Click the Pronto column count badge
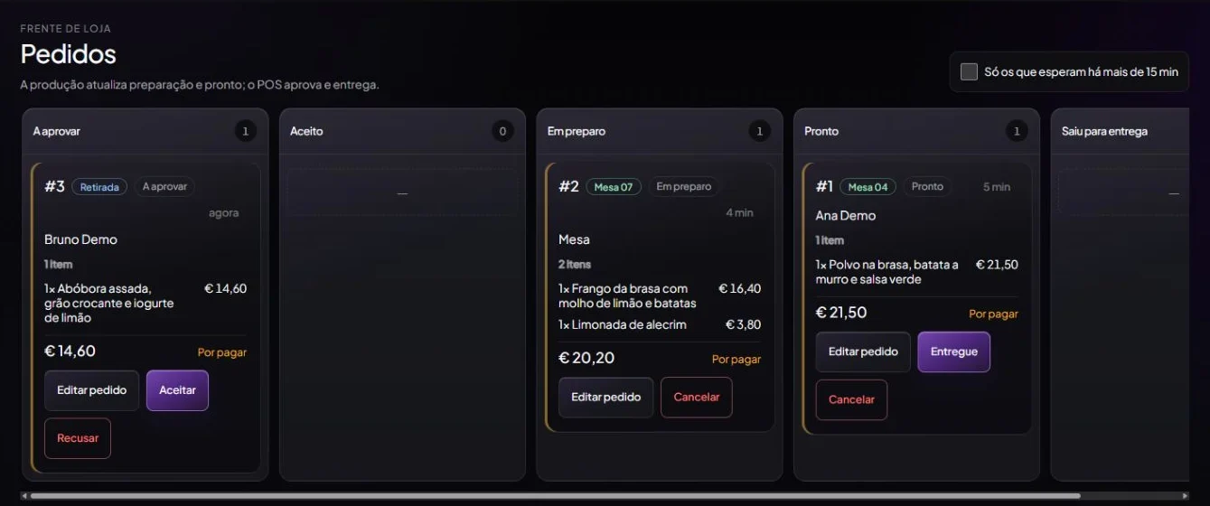The image size is (1210, 506). [1017, 131]
